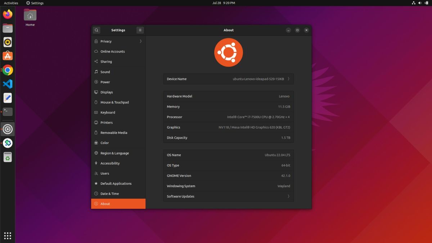Select Printers in sidebar
432x243 pixels.
coord(118,122)
